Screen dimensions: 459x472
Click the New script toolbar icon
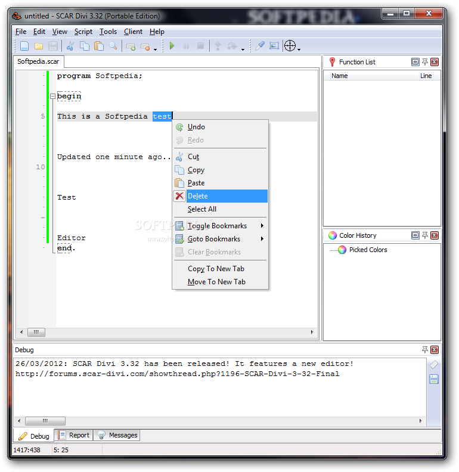(x=24, y=46)
